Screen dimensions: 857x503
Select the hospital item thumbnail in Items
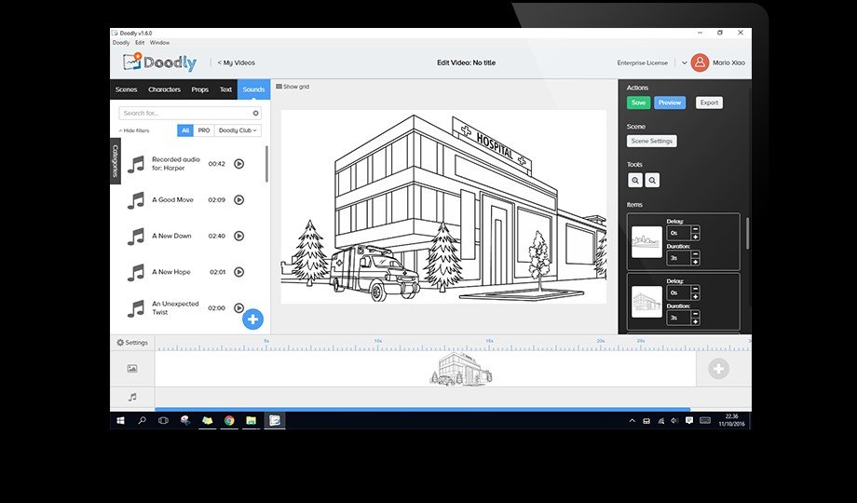coord(646,302)
